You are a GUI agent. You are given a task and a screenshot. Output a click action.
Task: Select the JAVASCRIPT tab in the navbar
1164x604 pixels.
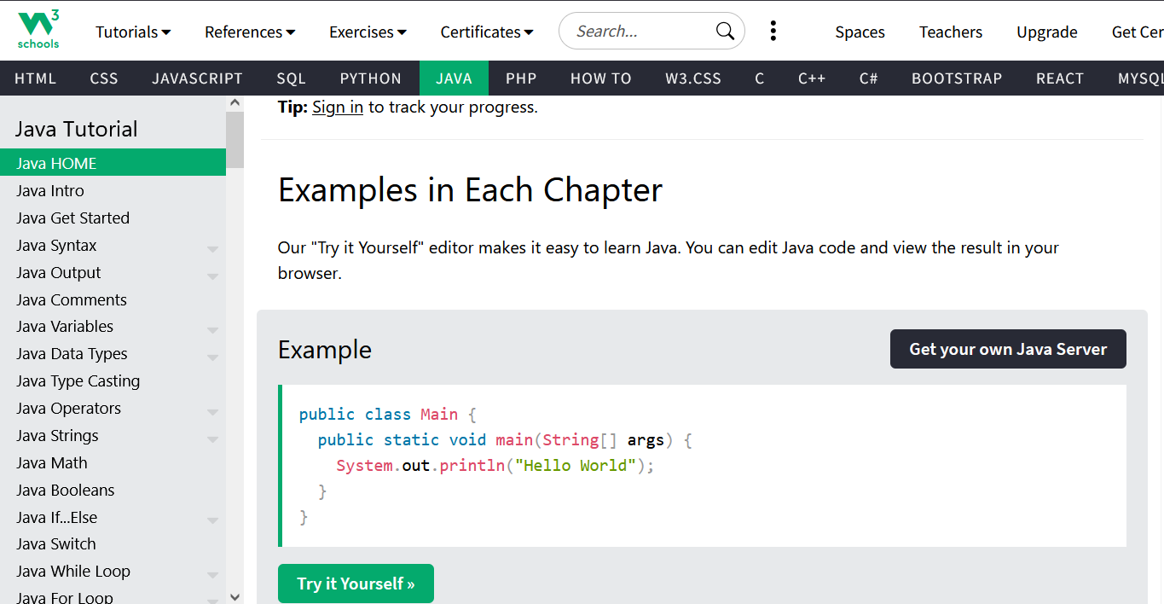coord(197,78)
